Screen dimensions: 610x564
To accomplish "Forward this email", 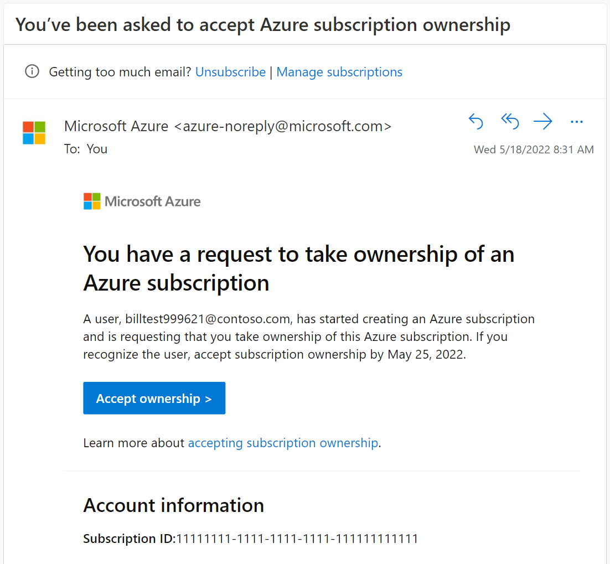I will coord(543,121).
